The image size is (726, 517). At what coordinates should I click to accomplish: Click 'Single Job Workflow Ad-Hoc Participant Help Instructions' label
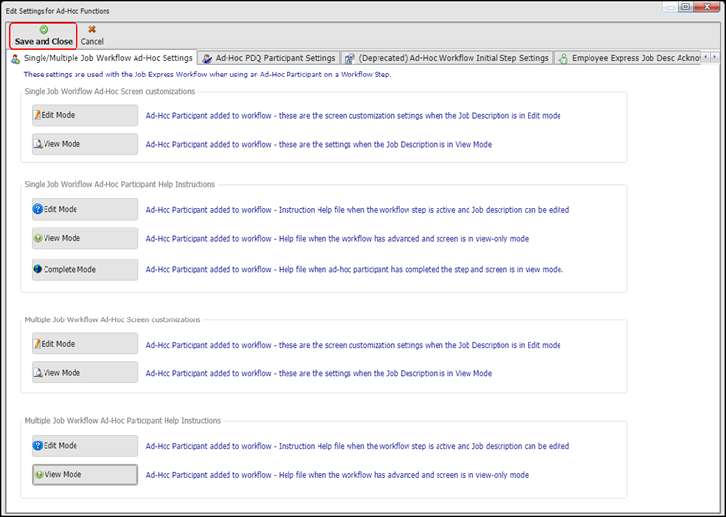tap(120, 184)
